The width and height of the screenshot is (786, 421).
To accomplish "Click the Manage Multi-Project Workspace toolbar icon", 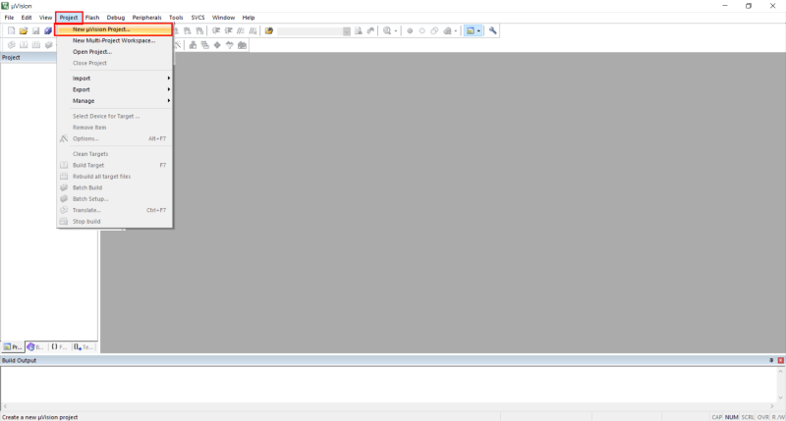I will click(205, 45).
